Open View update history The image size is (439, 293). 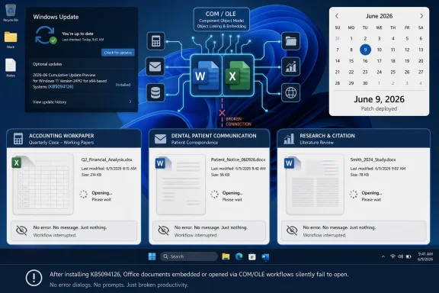tap(50, 102)
